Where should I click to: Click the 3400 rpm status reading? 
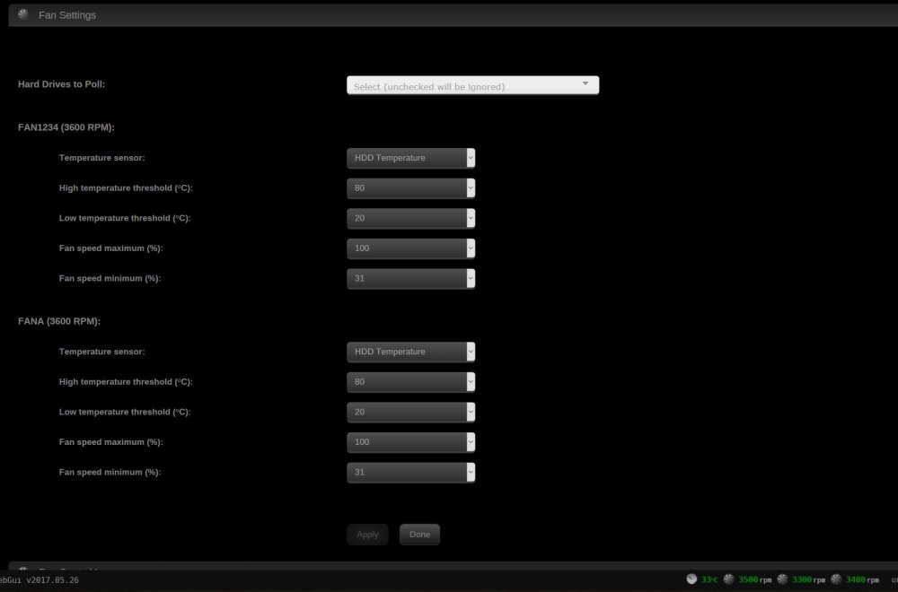point(862,579)
